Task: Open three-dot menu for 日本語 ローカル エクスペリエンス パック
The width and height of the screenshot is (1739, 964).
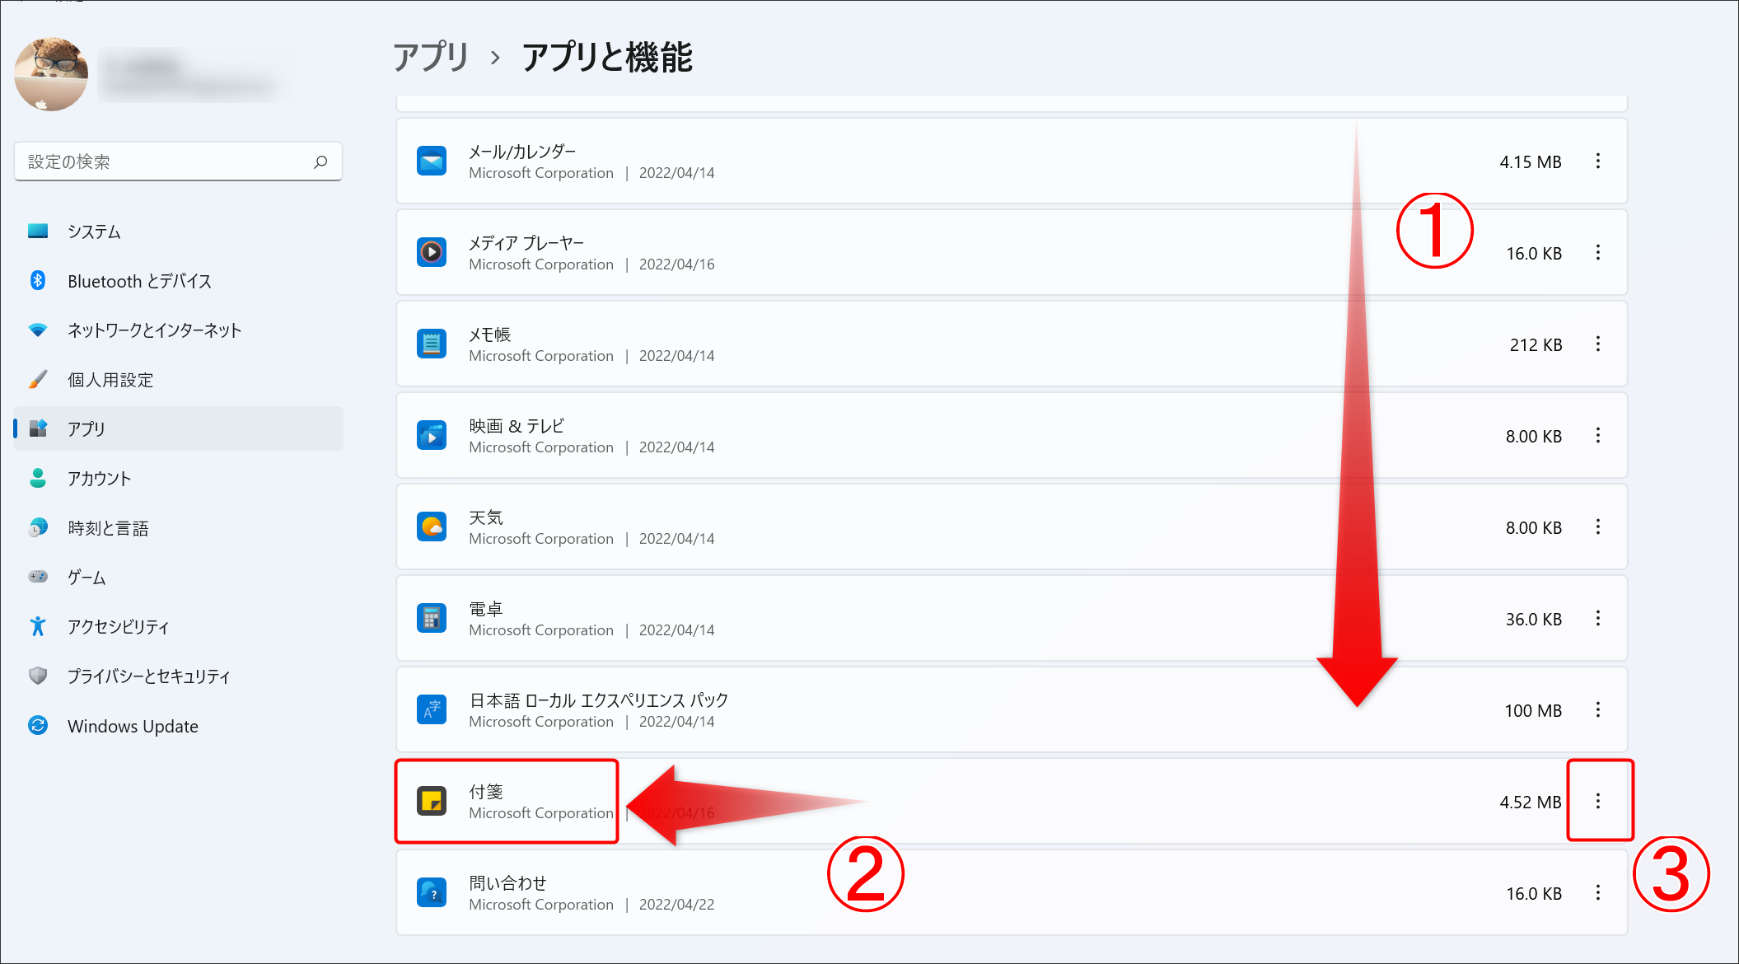Action: 1597,710
